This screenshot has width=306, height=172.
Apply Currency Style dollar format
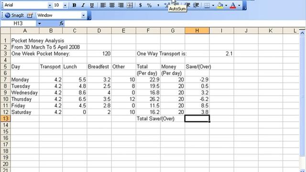(x=140, y=5)
